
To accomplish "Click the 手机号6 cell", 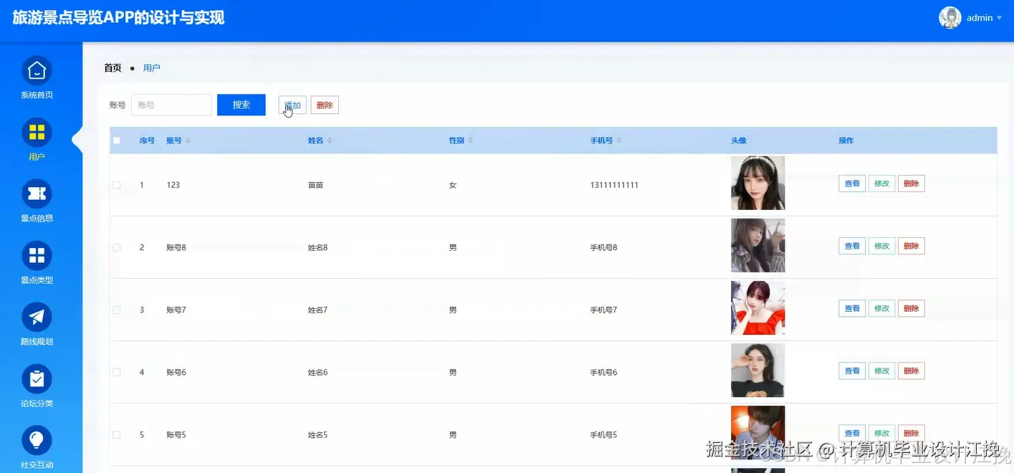I will click(x=603, y=372).
